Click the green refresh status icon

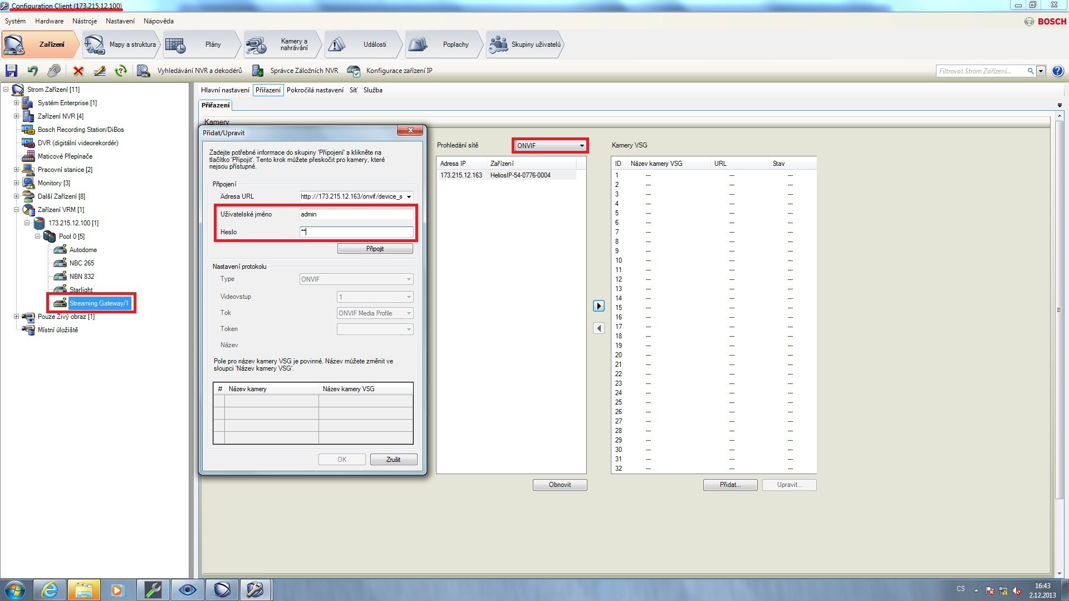[x=120, y=71]
